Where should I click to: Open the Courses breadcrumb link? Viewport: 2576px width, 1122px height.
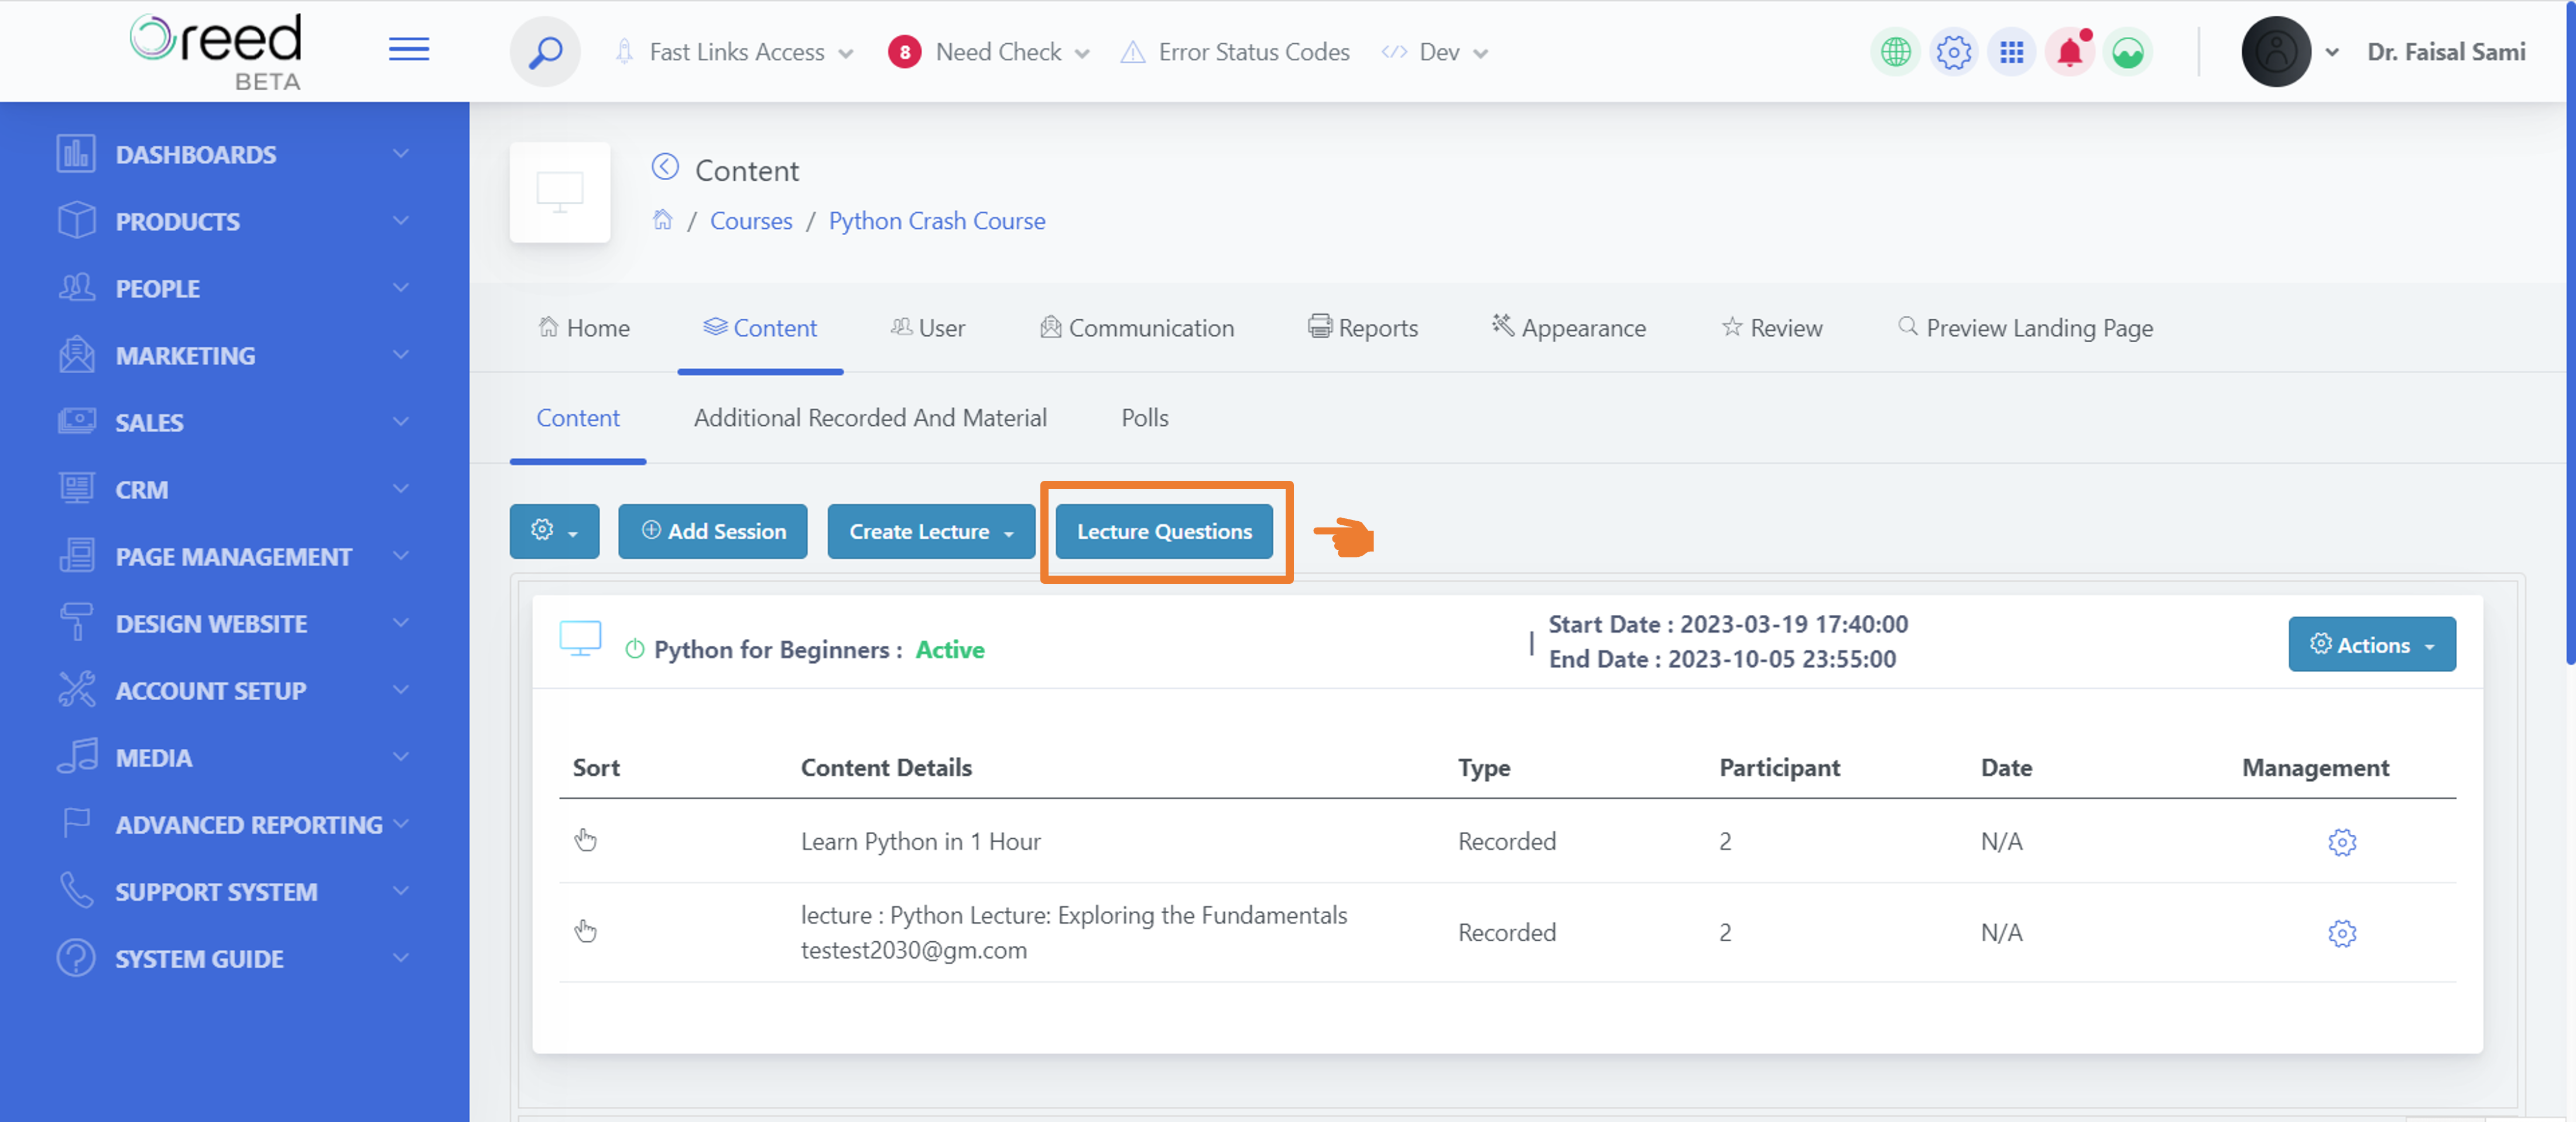(751, 220)
